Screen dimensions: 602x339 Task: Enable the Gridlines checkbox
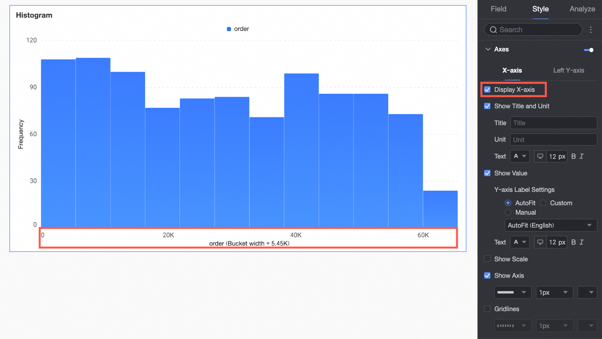487,309
